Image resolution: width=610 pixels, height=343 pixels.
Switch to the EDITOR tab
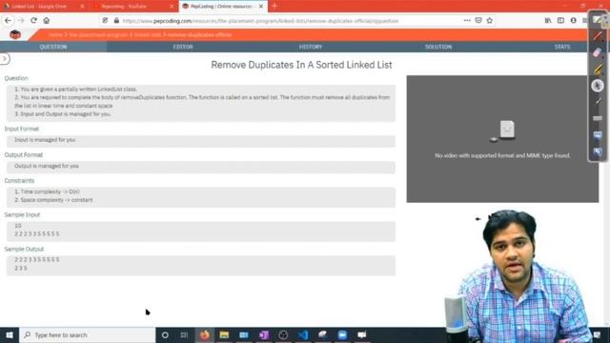[x=183, y=47]
